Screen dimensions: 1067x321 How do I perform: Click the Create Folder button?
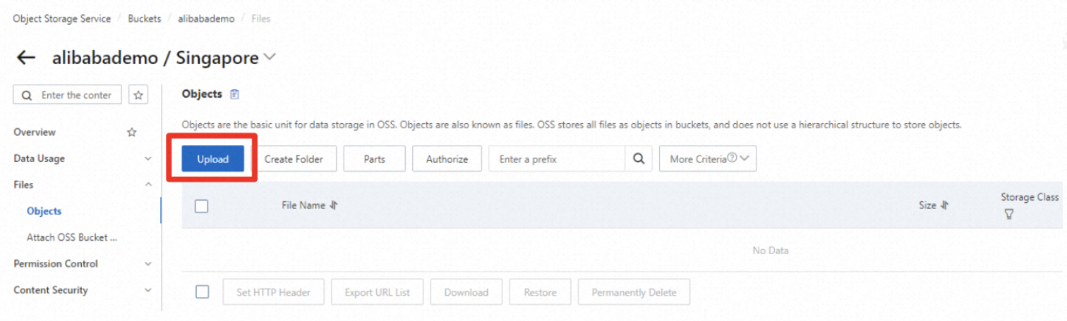tap(294, 159)
